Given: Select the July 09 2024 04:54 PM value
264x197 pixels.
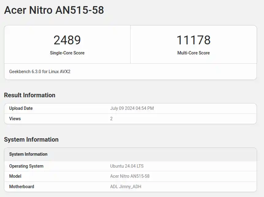Looking at the screenshot, I should (x=132, y=108).
